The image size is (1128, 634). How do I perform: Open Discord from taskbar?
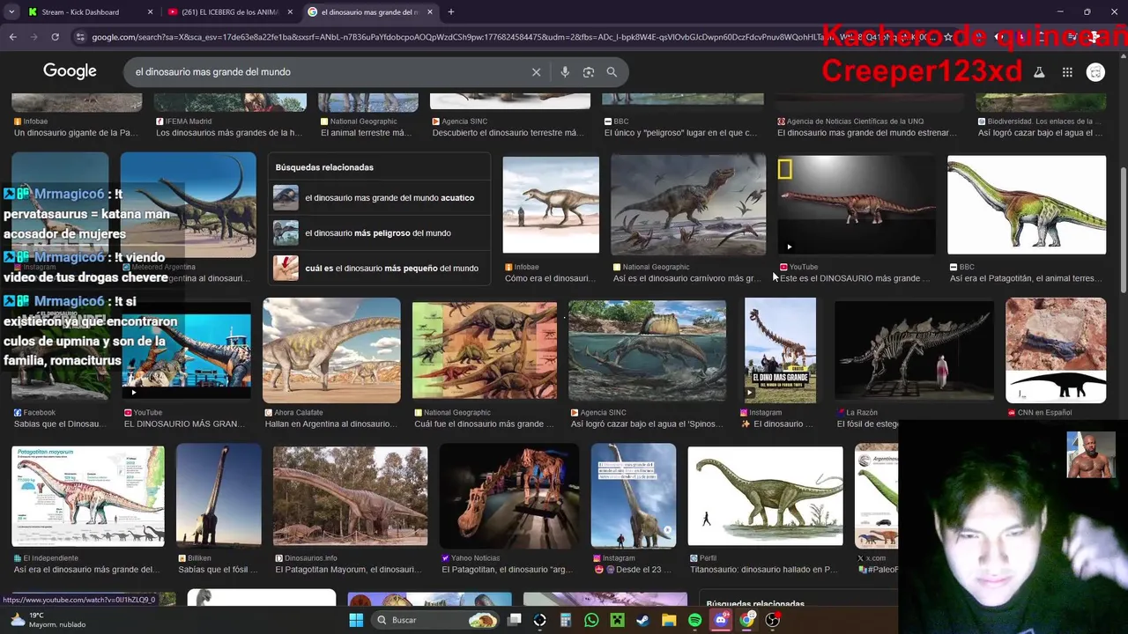tap(721, 620)
